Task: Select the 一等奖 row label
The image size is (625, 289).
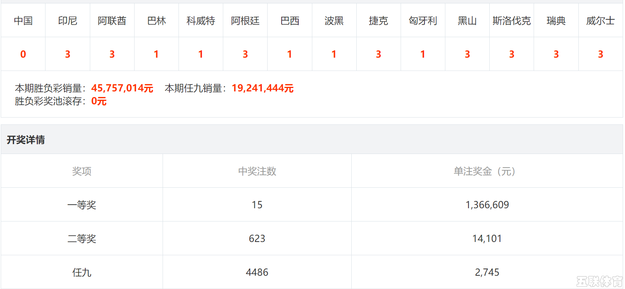Action: (82, 205)
